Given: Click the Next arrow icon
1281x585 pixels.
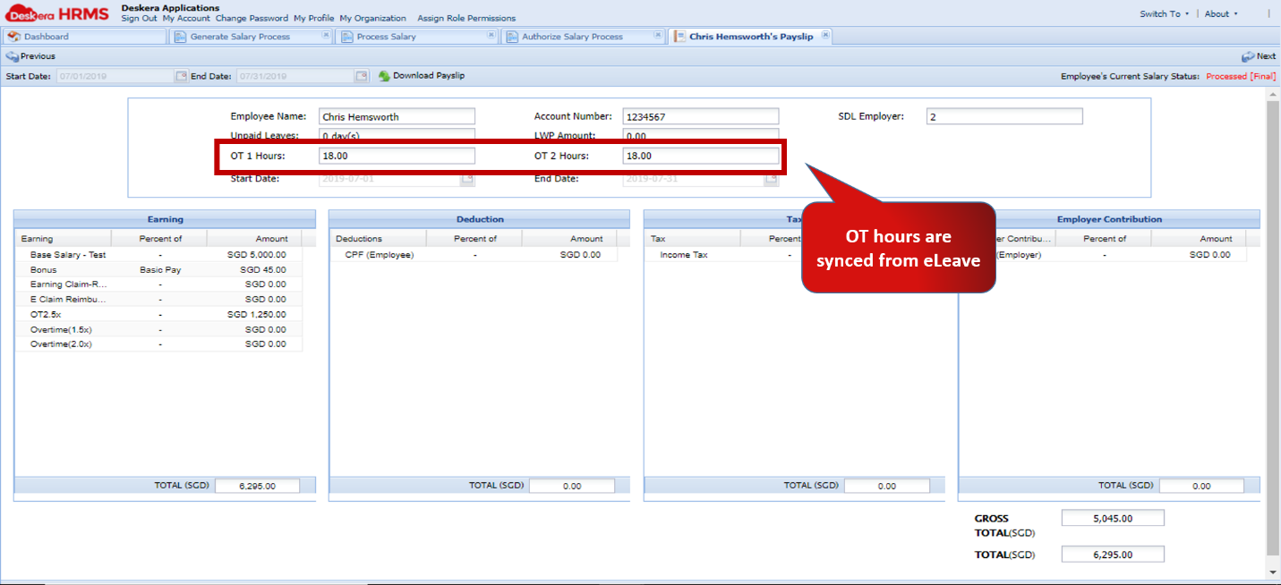Looking at the screenshot, I should point(1246,55).
